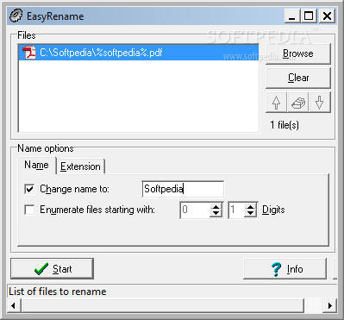Minimize the EasyRename window
Viewport: 344px width, 320px height.
[x=292, y=16]
